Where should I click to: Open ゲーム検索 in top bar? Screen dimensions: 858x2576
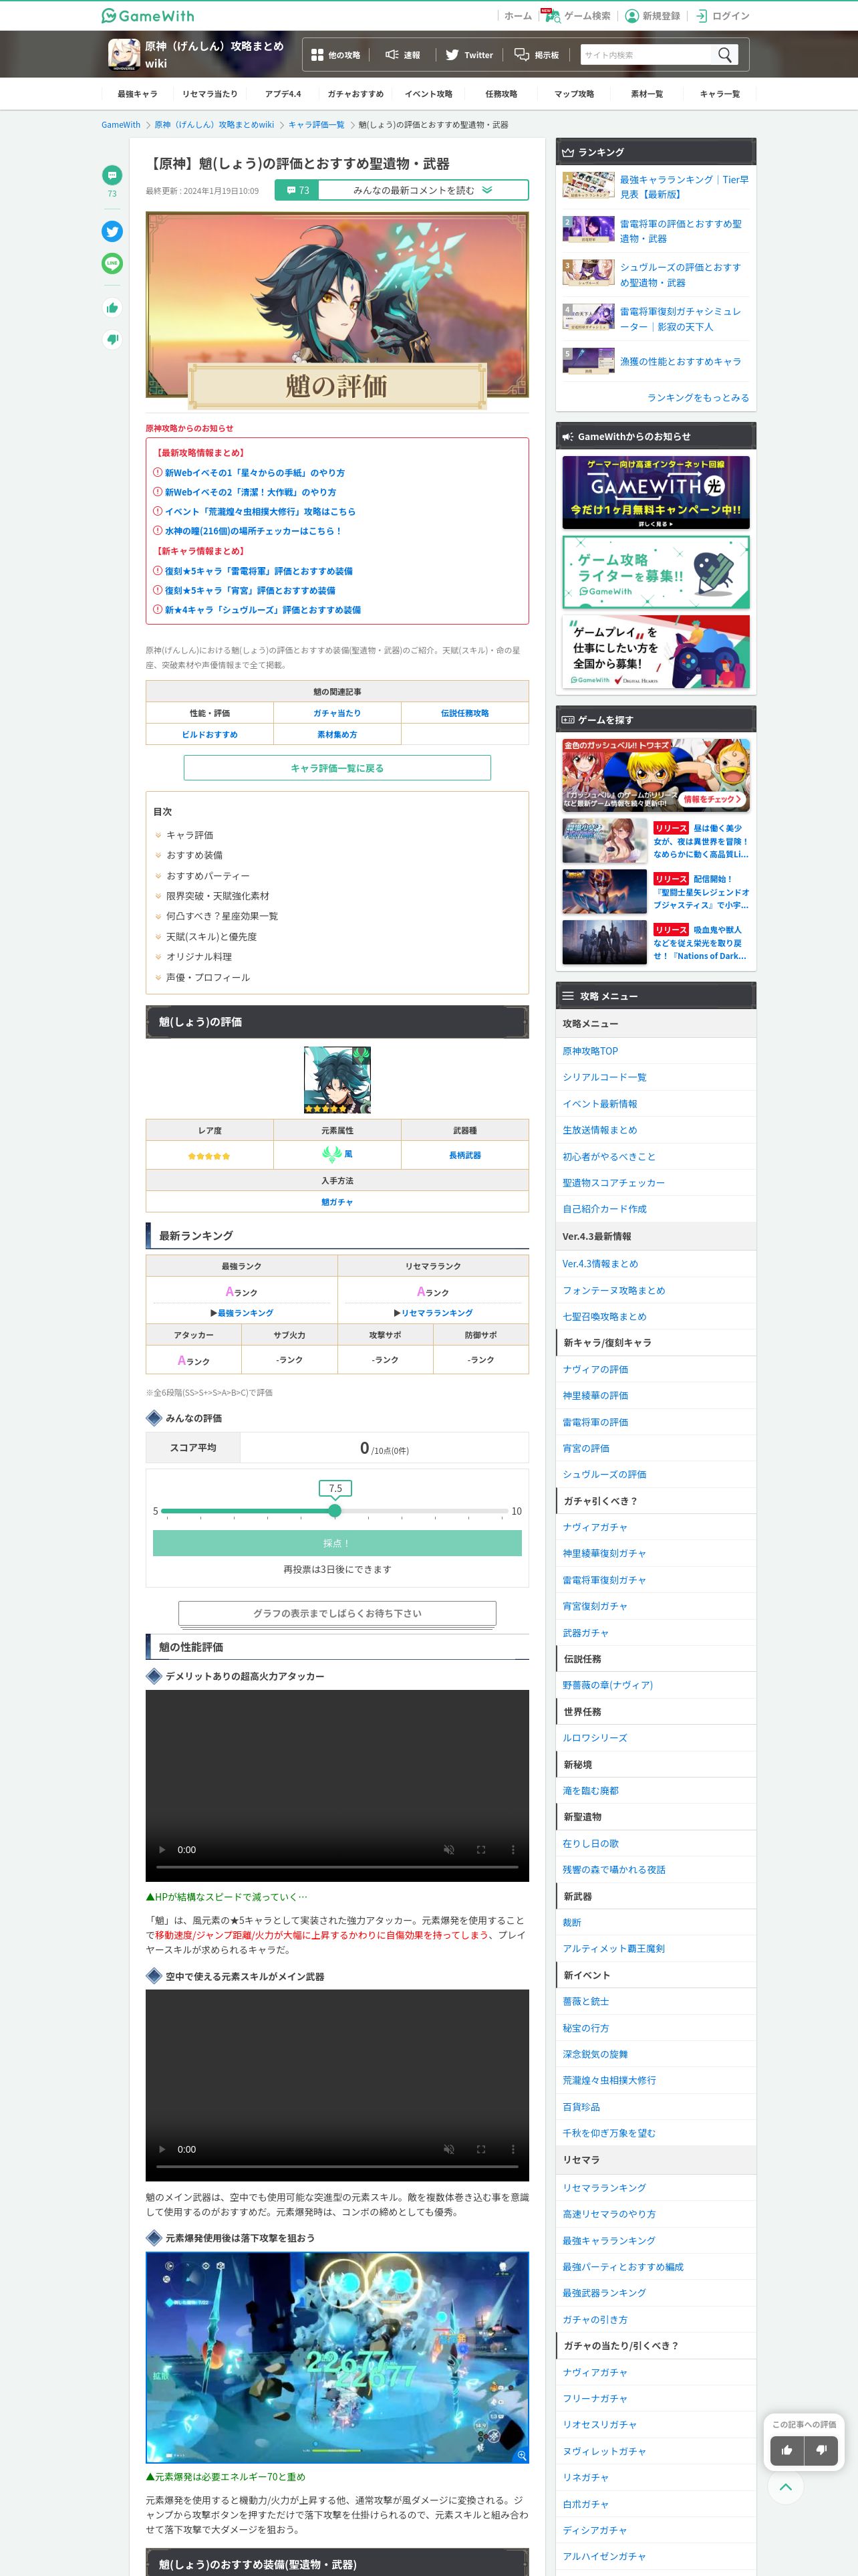pos(578,16)
